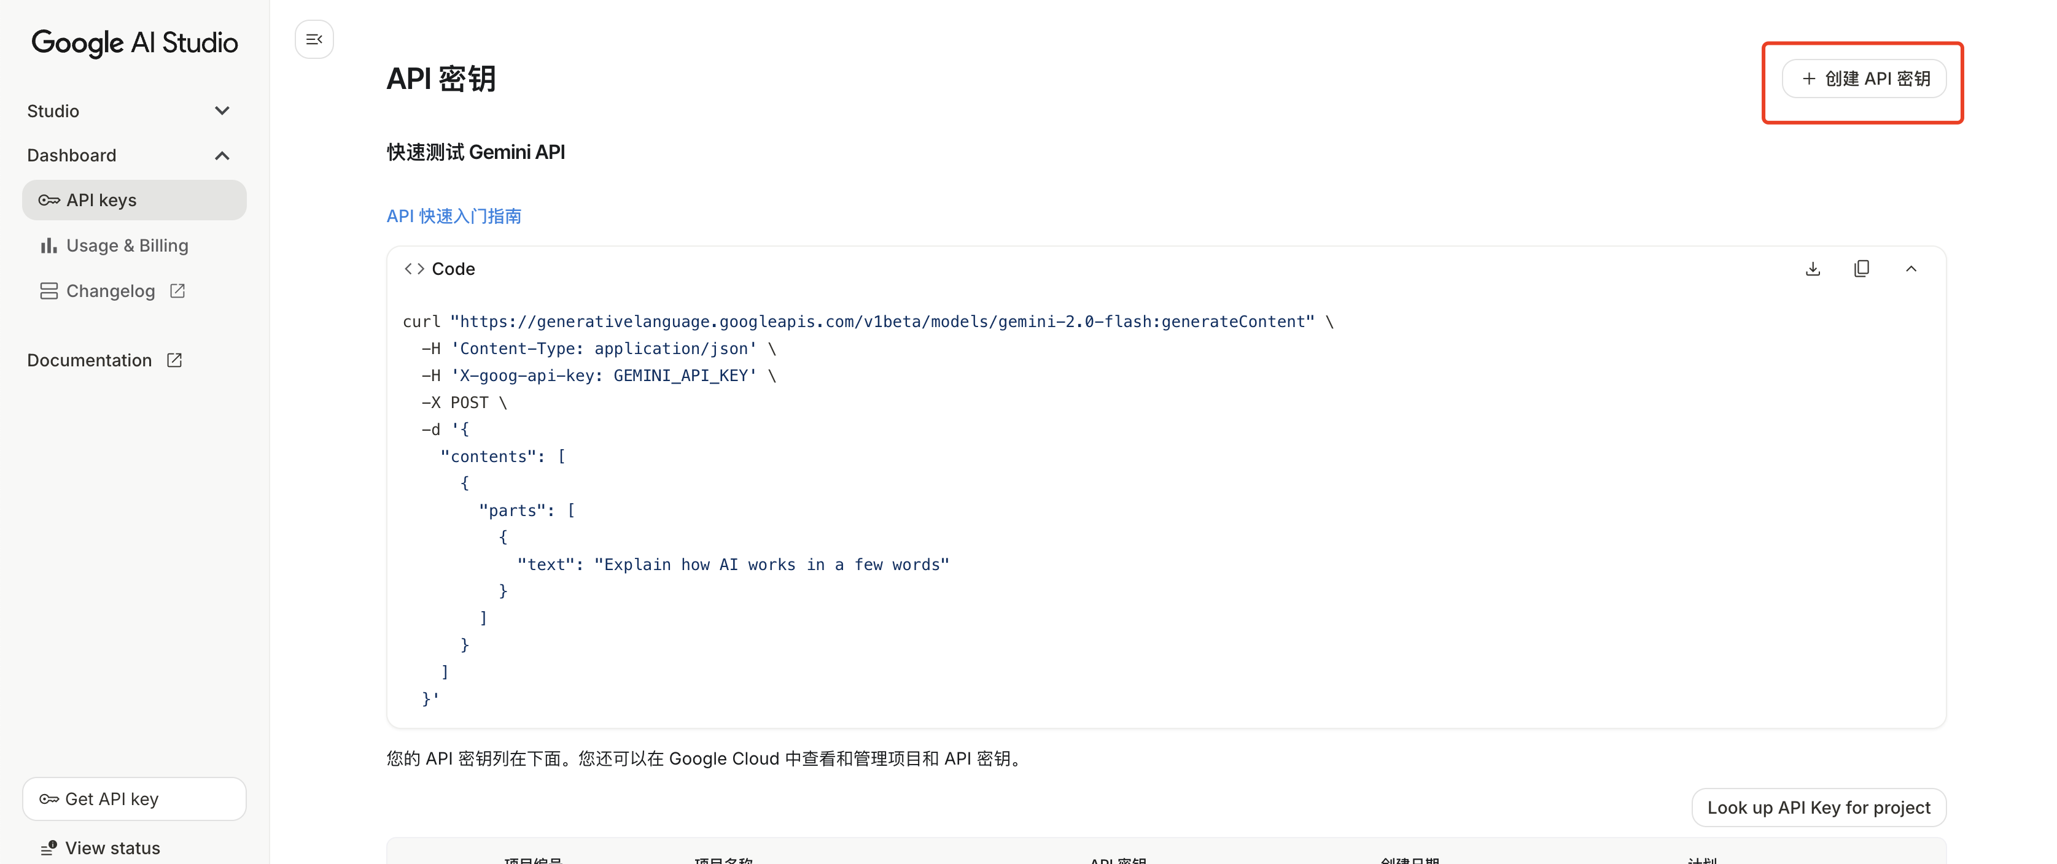The height and width of the screenshot is (864, 2057).
Task: Click the code brackets icon beside Code
Action: click(414, 269)
